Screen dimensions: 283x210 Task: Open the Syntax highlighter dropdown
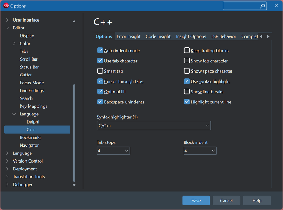point(154,126)
